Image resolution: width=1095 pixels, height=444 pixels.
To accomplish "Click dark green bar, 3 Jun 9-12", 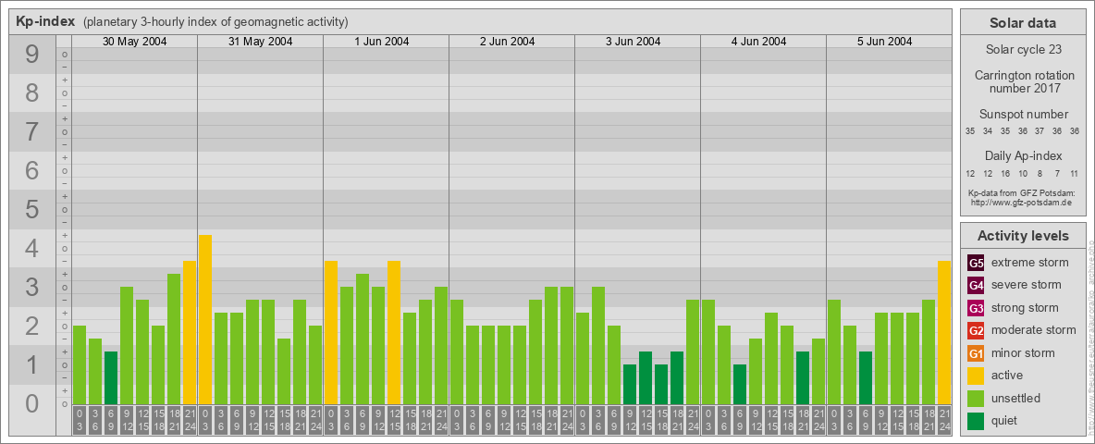I will (629, 385).
